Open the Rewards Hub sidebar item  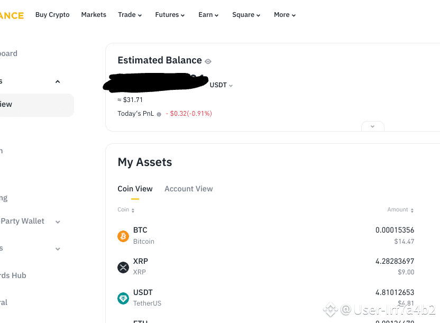point(13,275)
